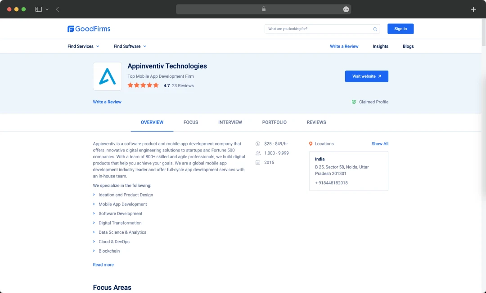Click the Appinventiv company logo
The image size is (486, 293).
[107, 76]
